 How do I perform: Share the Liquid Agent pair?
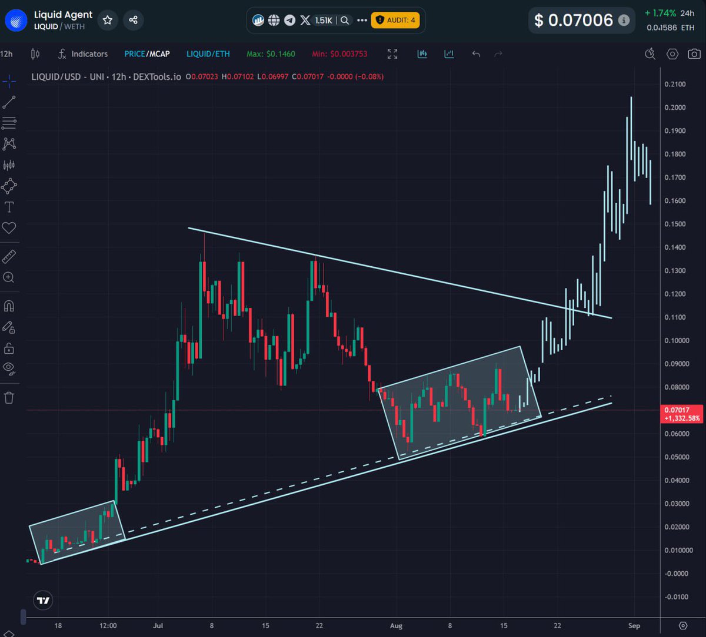click(134, 20)
